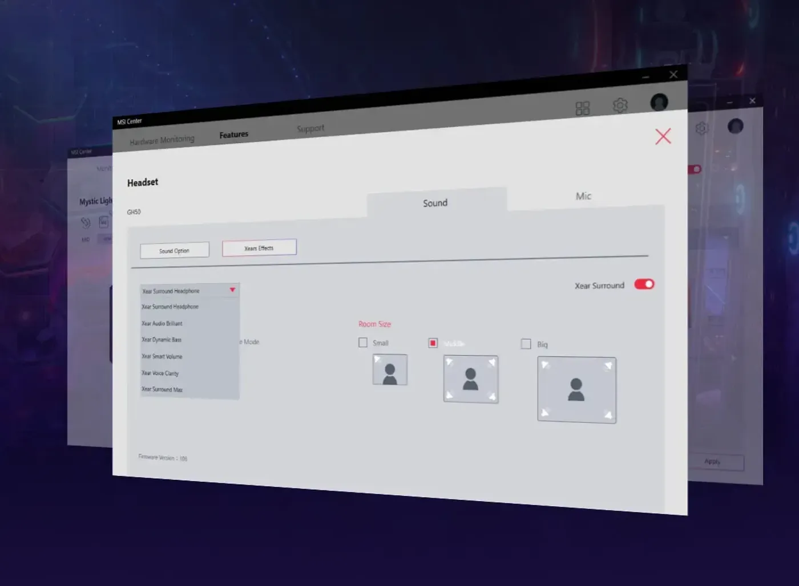
Task: Open the grid view icon in the header
Action: point(582,108)
